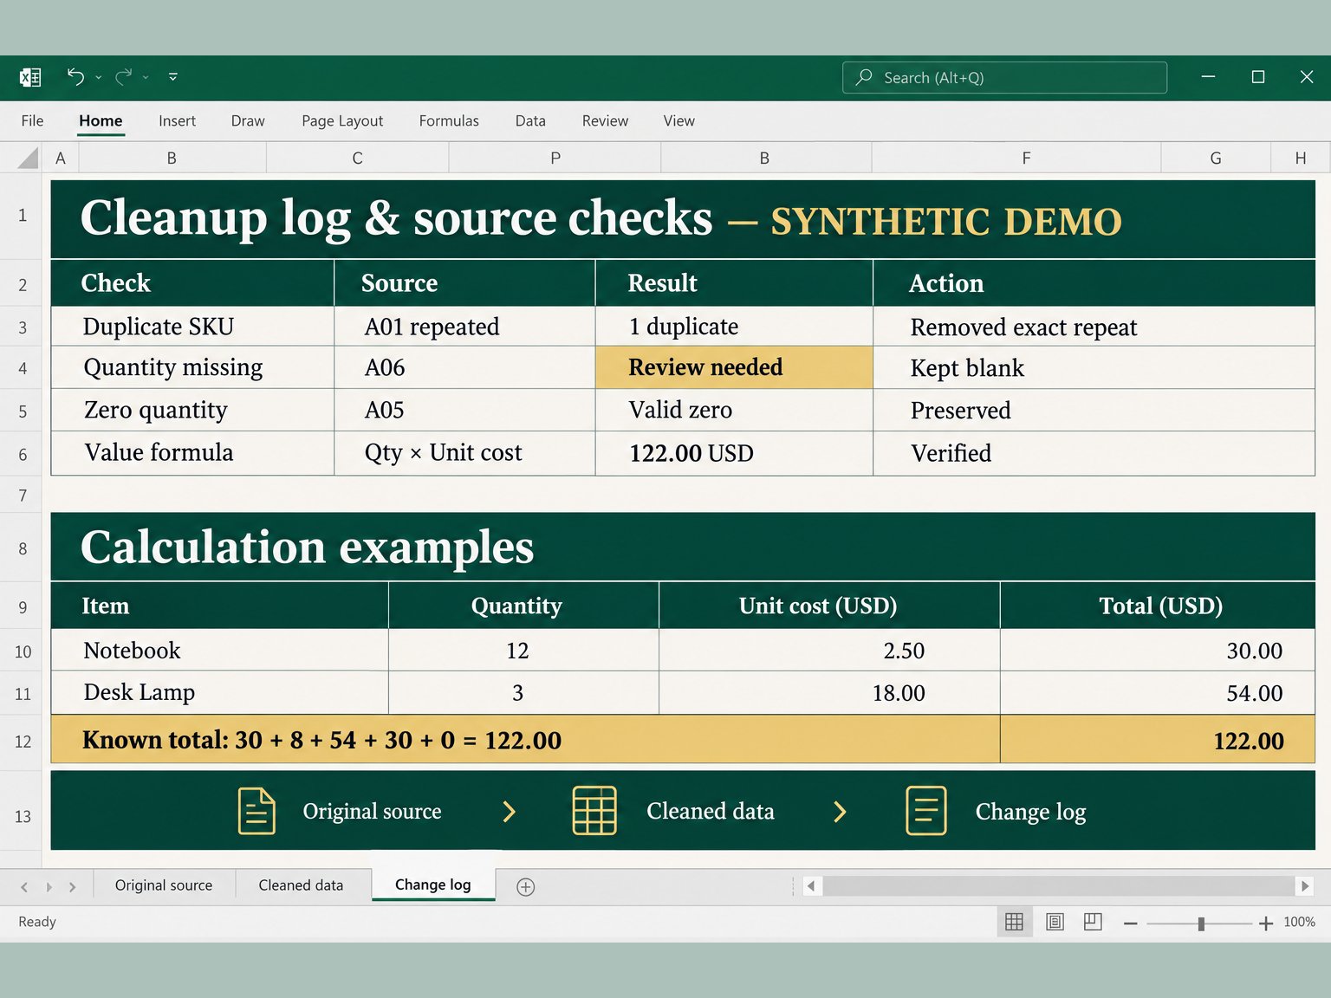Open the redo history dropdown arrow
1331x998 pixels.
pos(146,78)
